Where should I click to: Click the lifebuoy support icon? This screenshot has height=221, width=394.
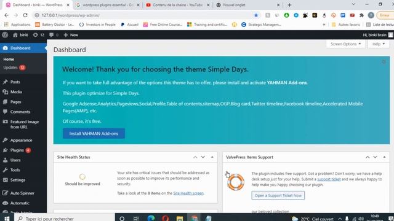coord(236,182)
